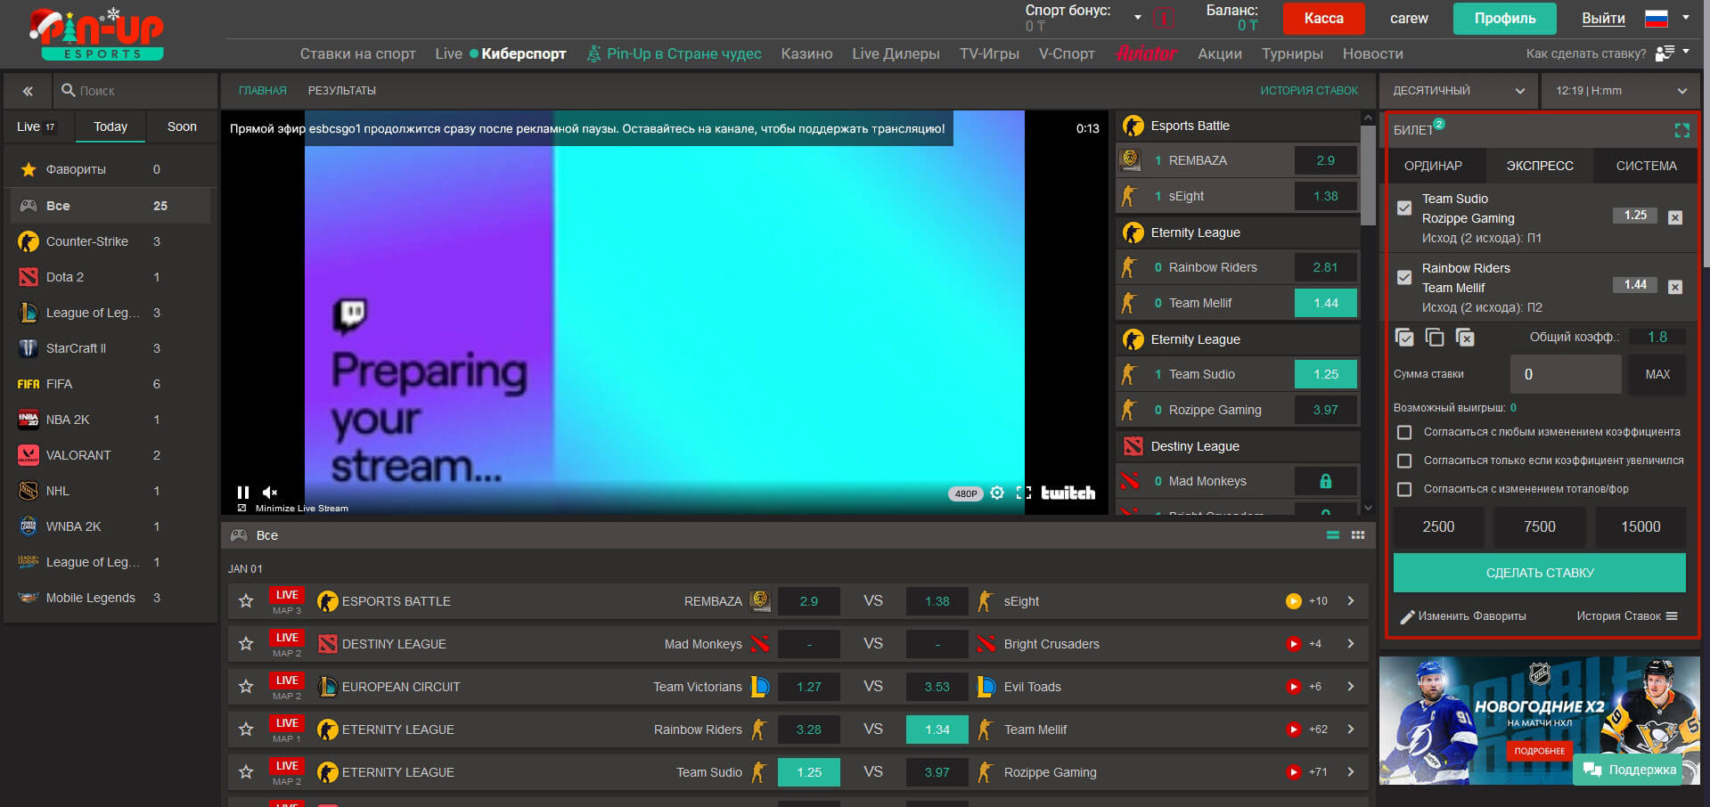Image resolution: width=1710 pixels, height=807 pixels.
Task: Click the MAX stake button
Action: pos(1657,374)
